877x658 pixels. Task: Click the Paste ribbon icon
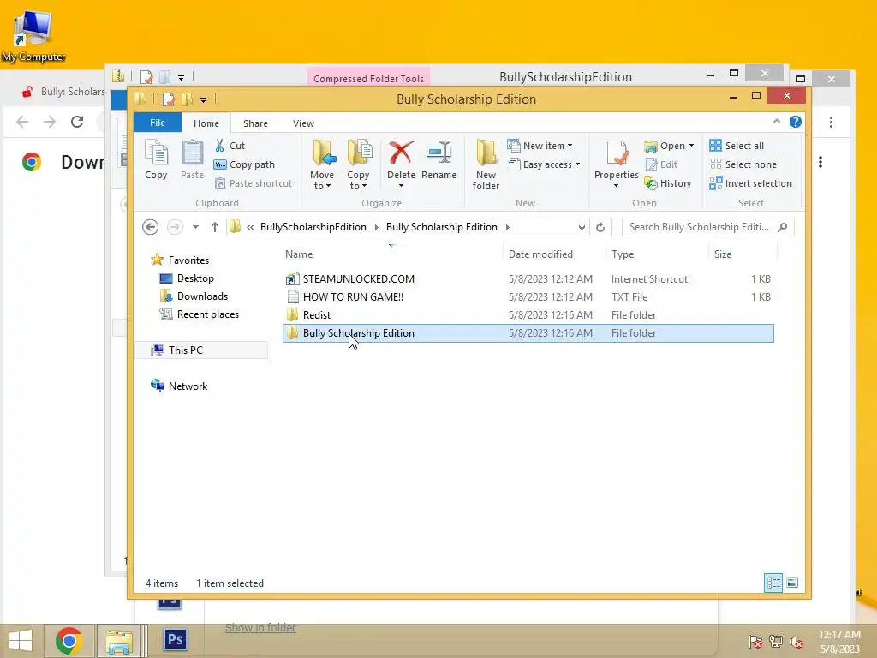tap(192, 159)
